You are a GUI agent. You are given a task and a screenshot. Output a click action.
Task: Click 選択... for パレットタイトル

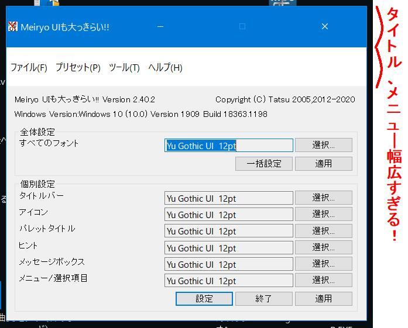click(x=324, y=231)
